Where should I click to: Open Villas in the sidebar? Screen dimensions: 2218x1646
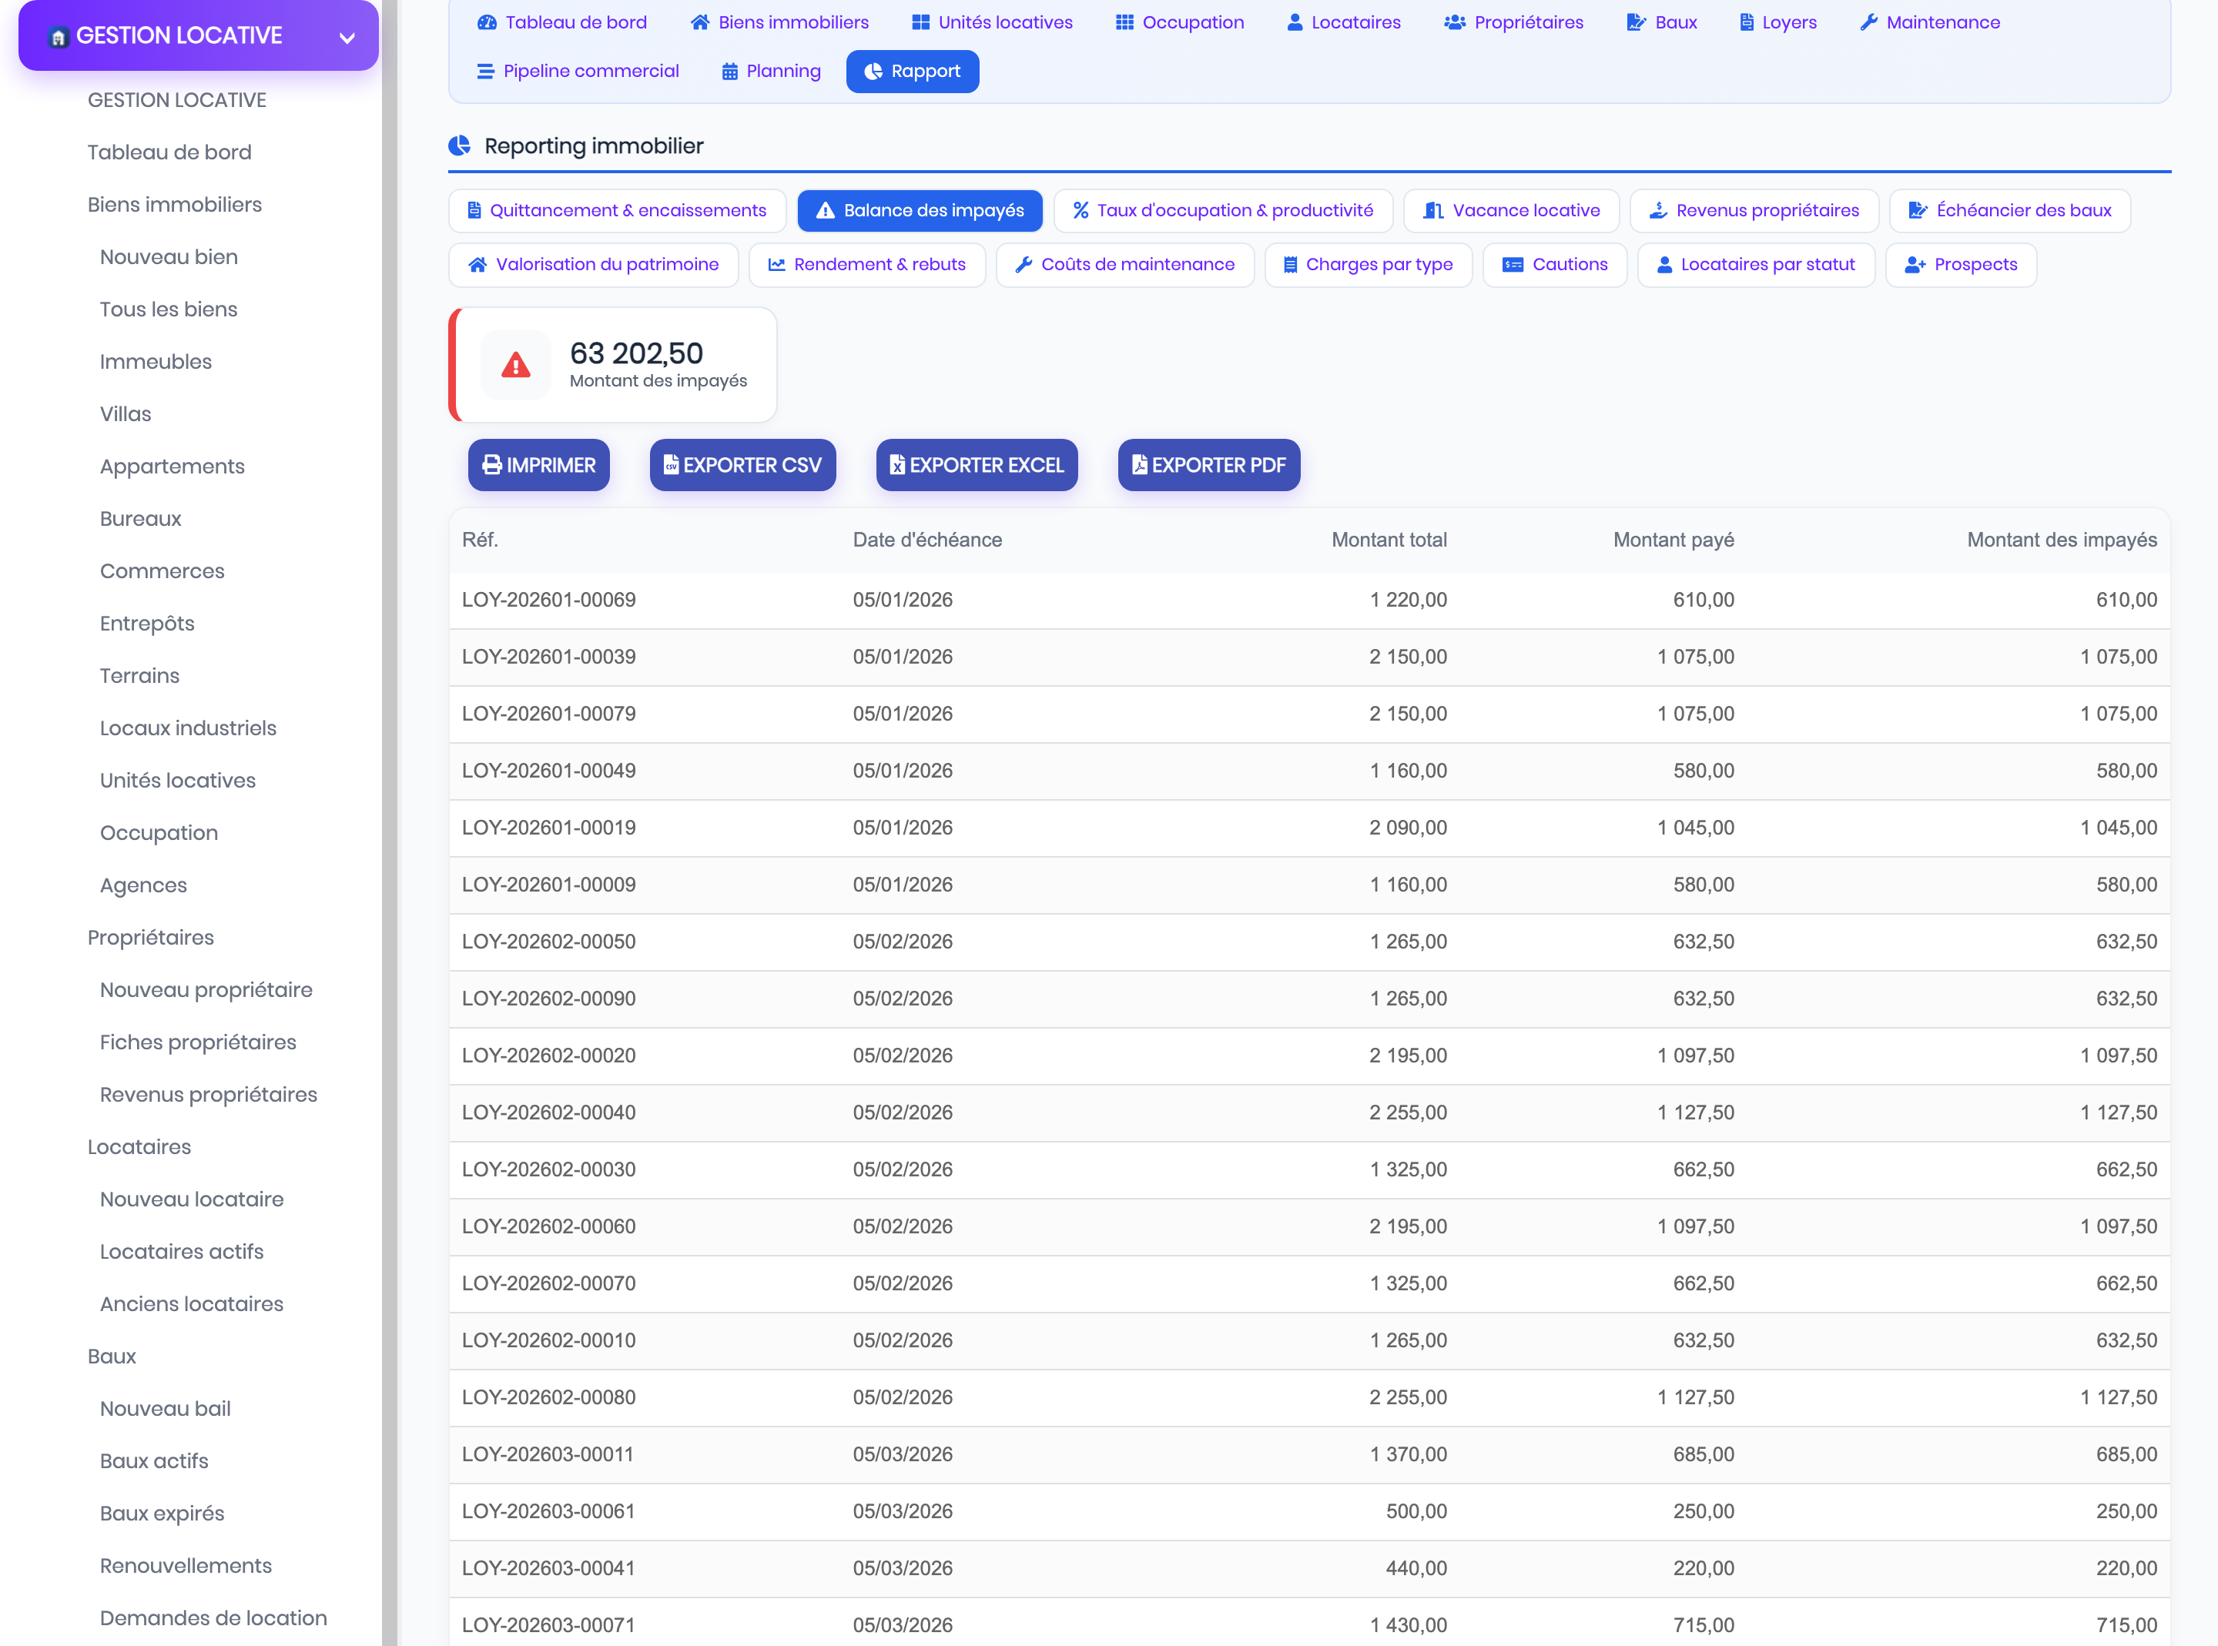pos(126,413)
